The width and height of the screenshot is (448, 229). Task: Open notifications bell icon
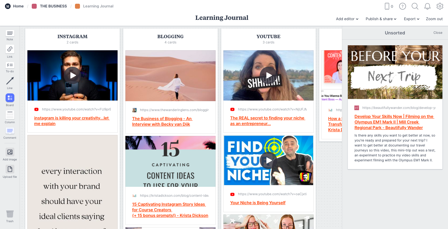click(x=427, y=6)
